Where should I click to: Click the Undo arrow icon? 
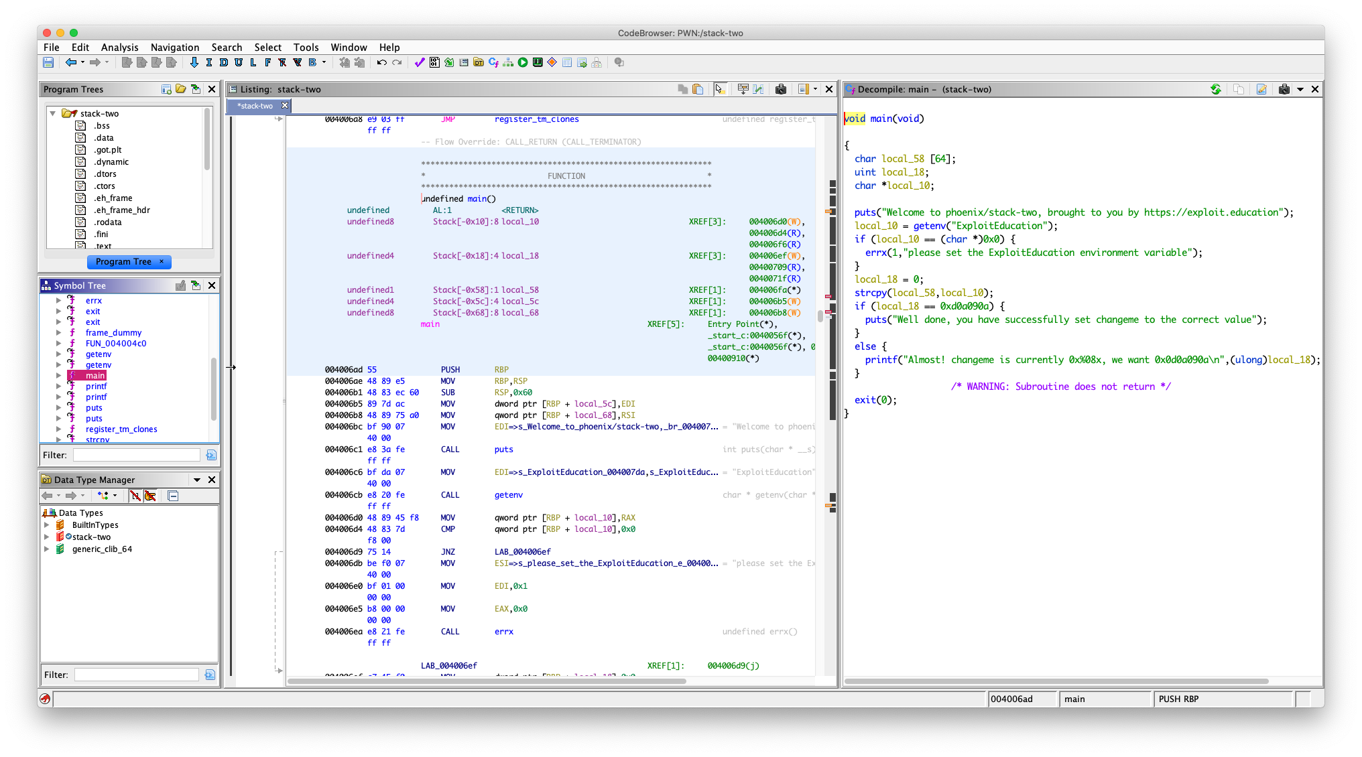pyautogui.click(x=381, y=62)
